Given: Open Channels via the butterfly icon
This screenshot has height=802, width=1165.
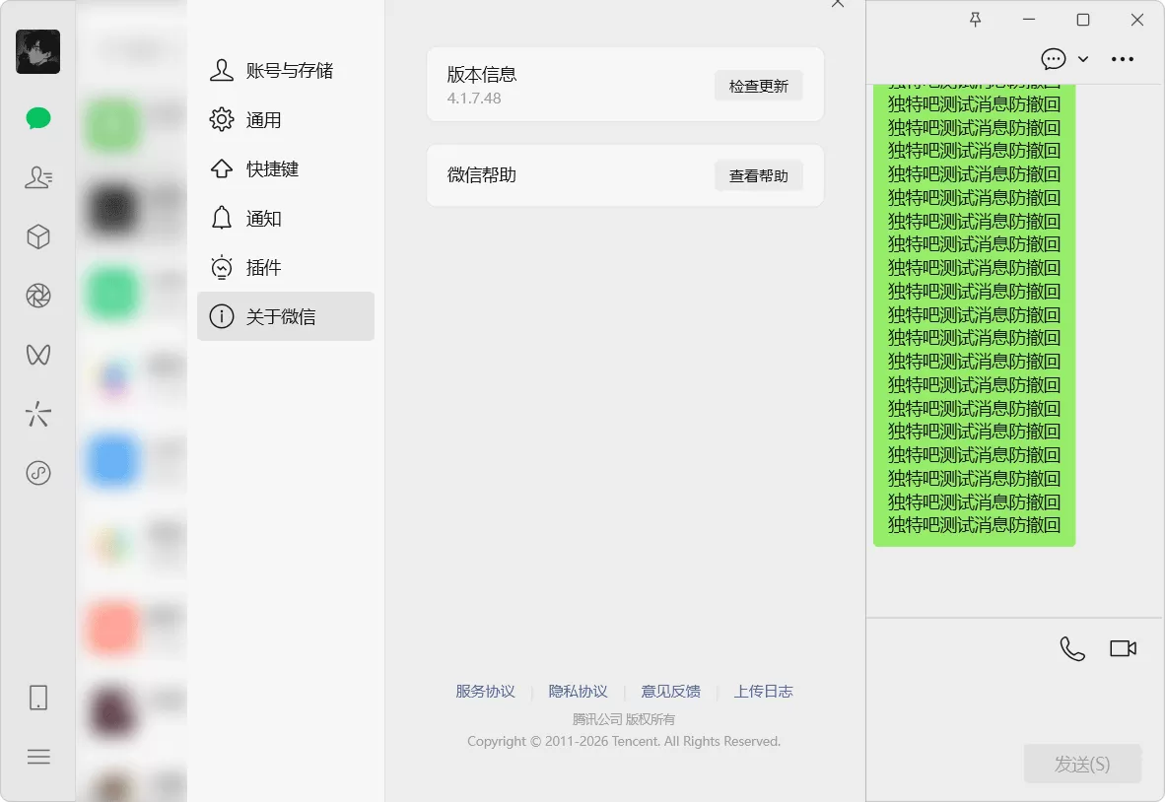Looking at the screenshot, I should coord(37,355).
